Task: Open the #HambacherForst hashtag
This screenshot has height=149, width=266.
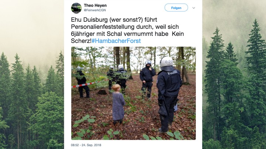Action: 116,41
